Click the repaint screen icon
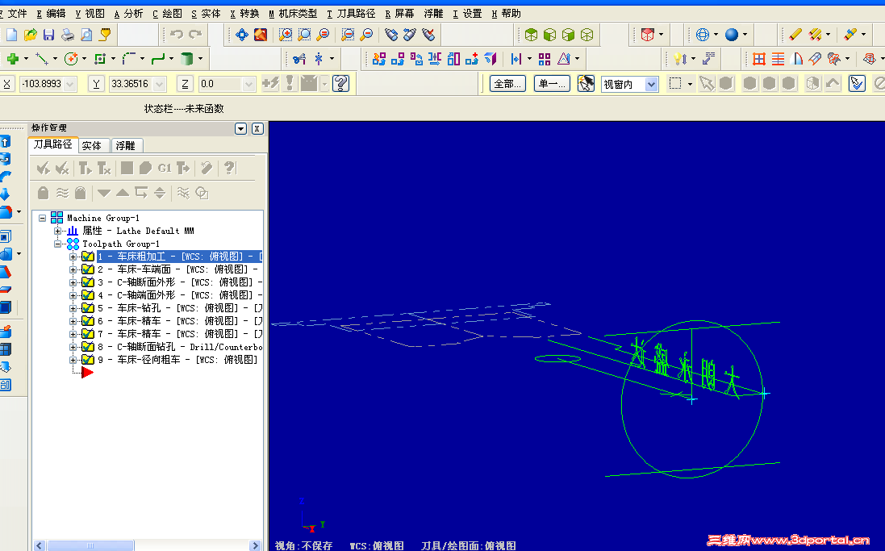 (x=261, y=35)
